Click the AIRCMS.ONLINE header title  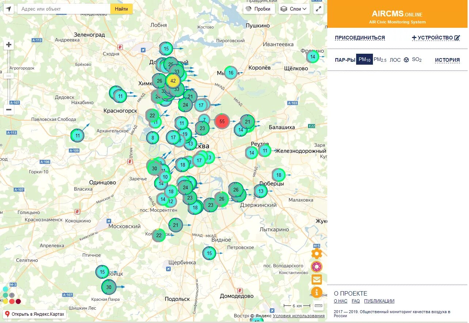coord(397,14)
